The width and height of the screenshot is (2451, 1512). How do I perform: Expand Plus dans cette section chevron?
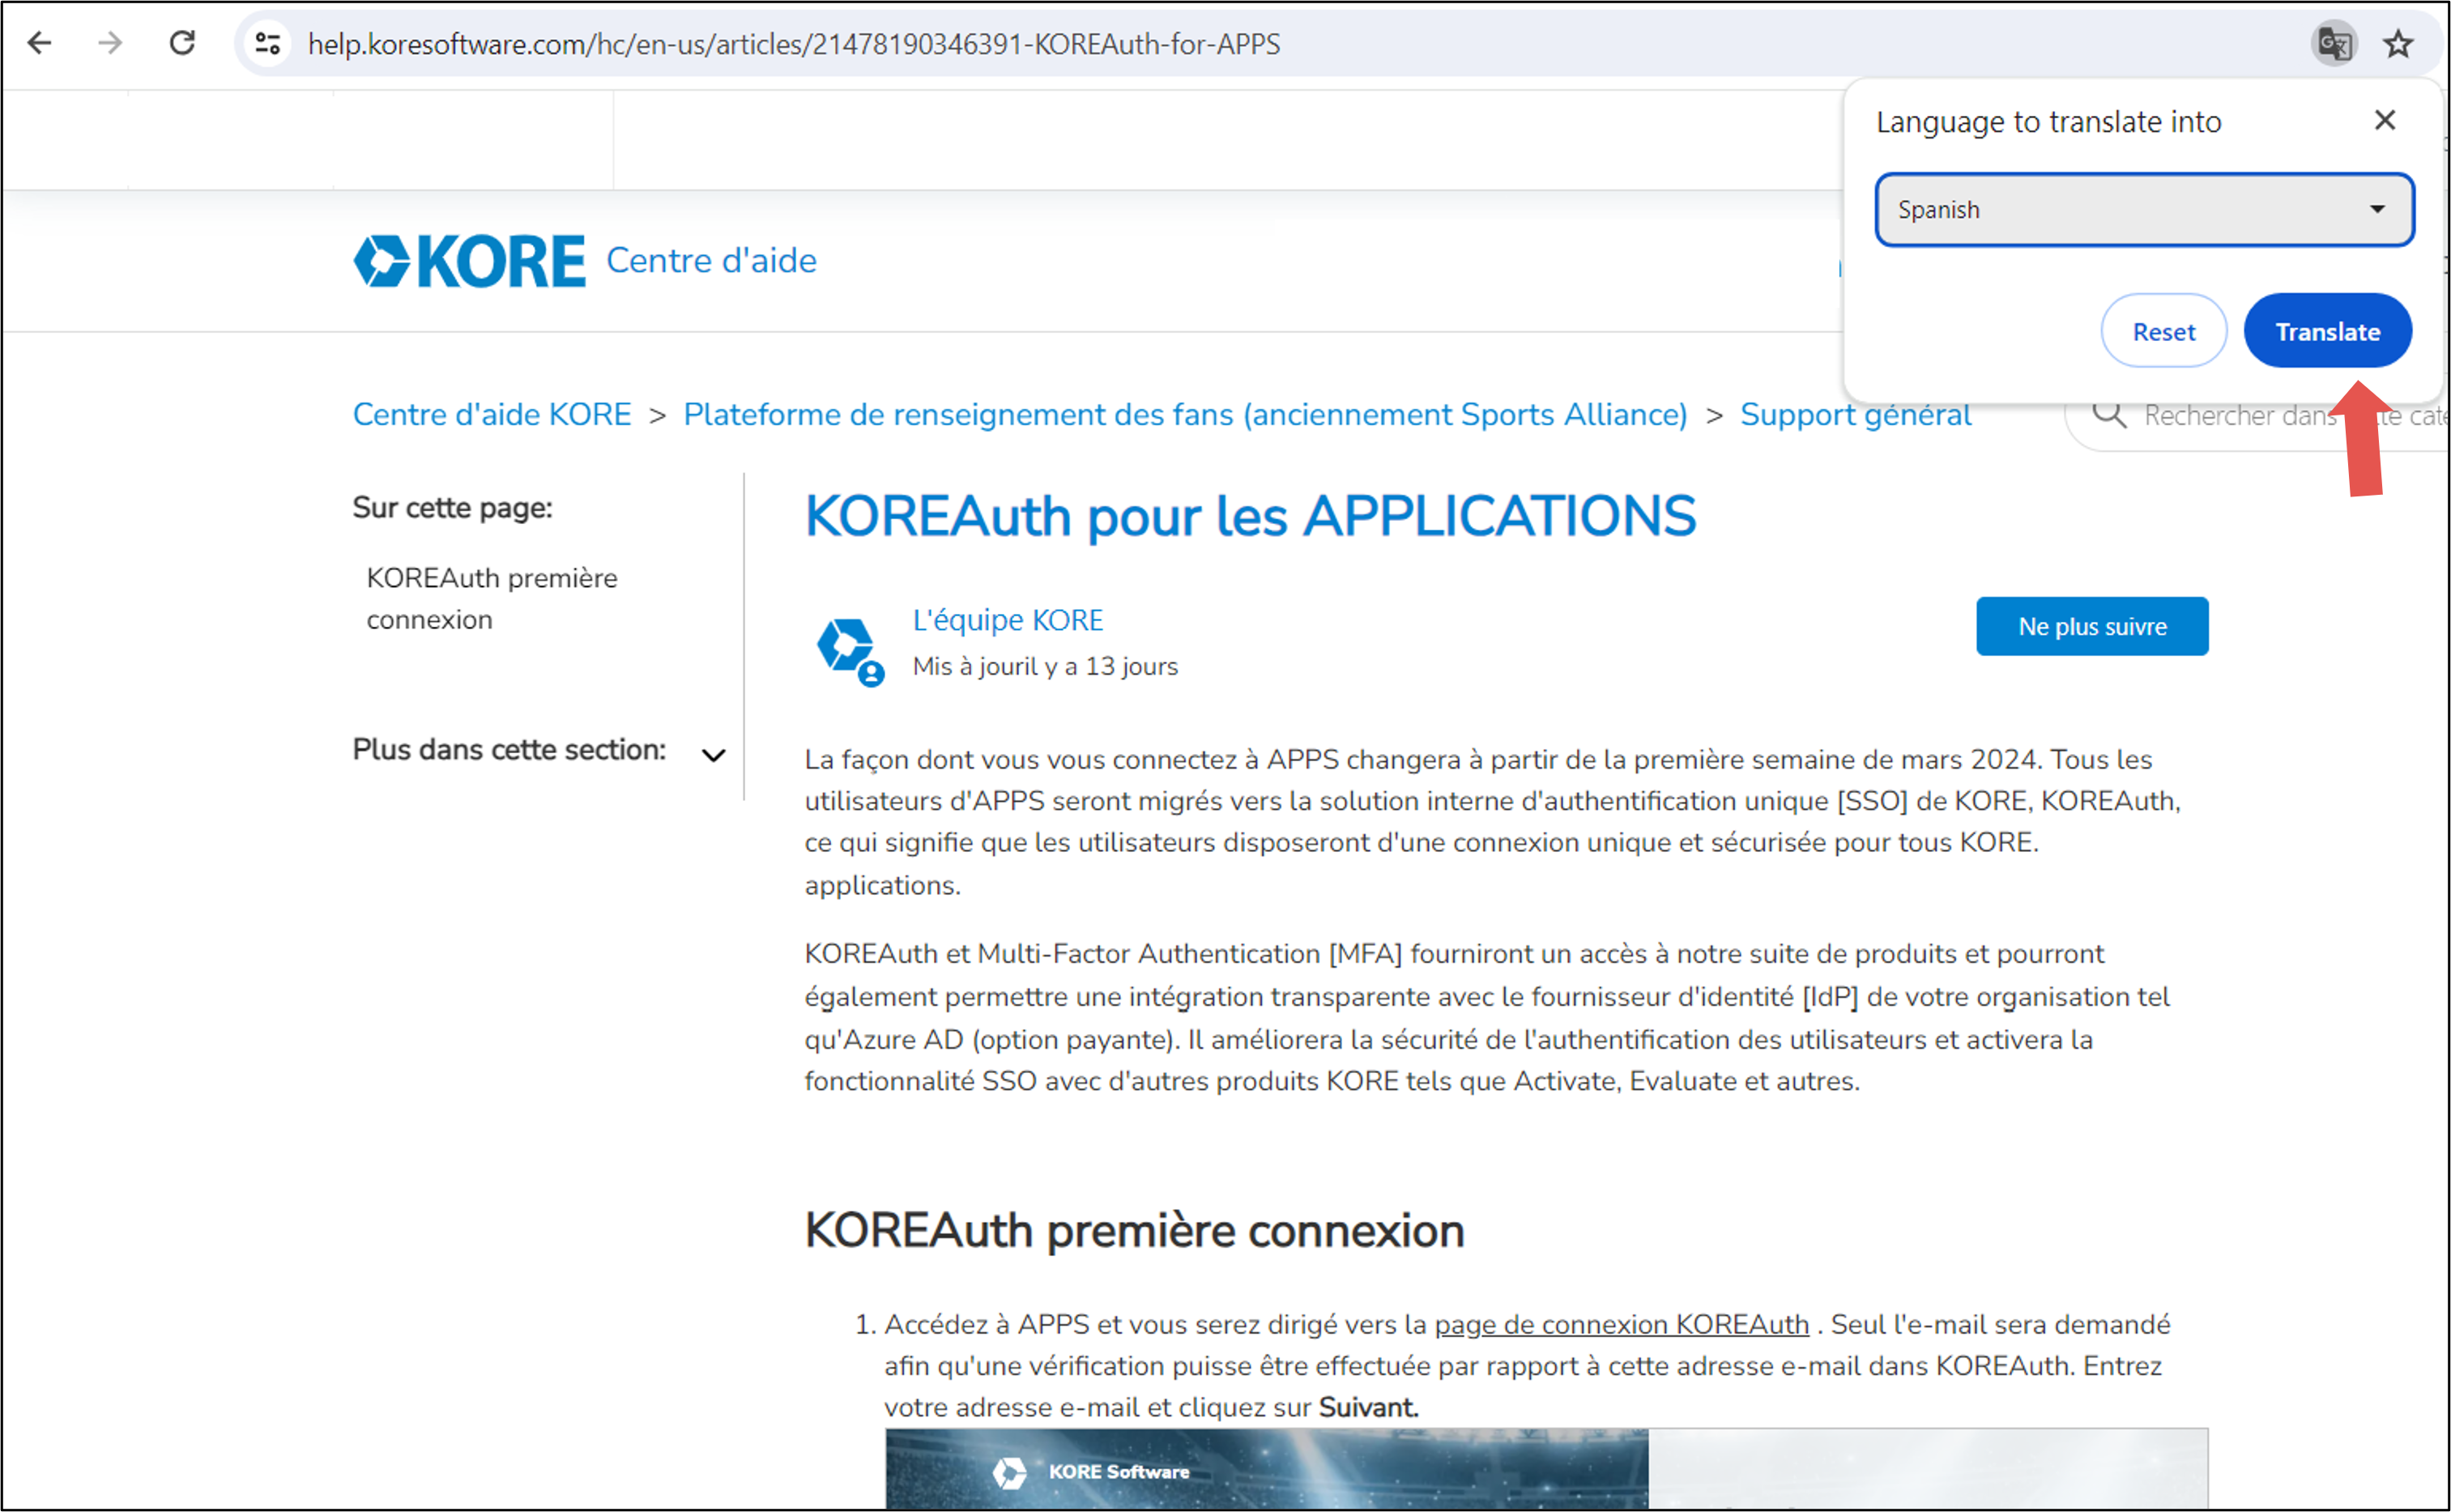pyautogui.click(x=713, y=754)
